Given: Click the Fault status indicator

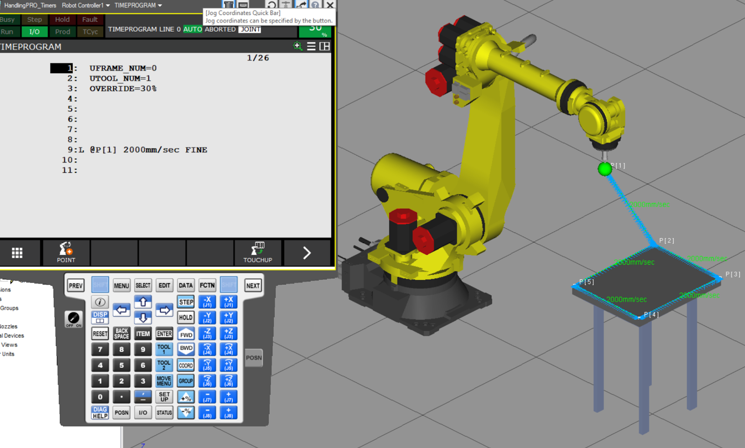Looking at the screenshot, I should pos(90,20).
